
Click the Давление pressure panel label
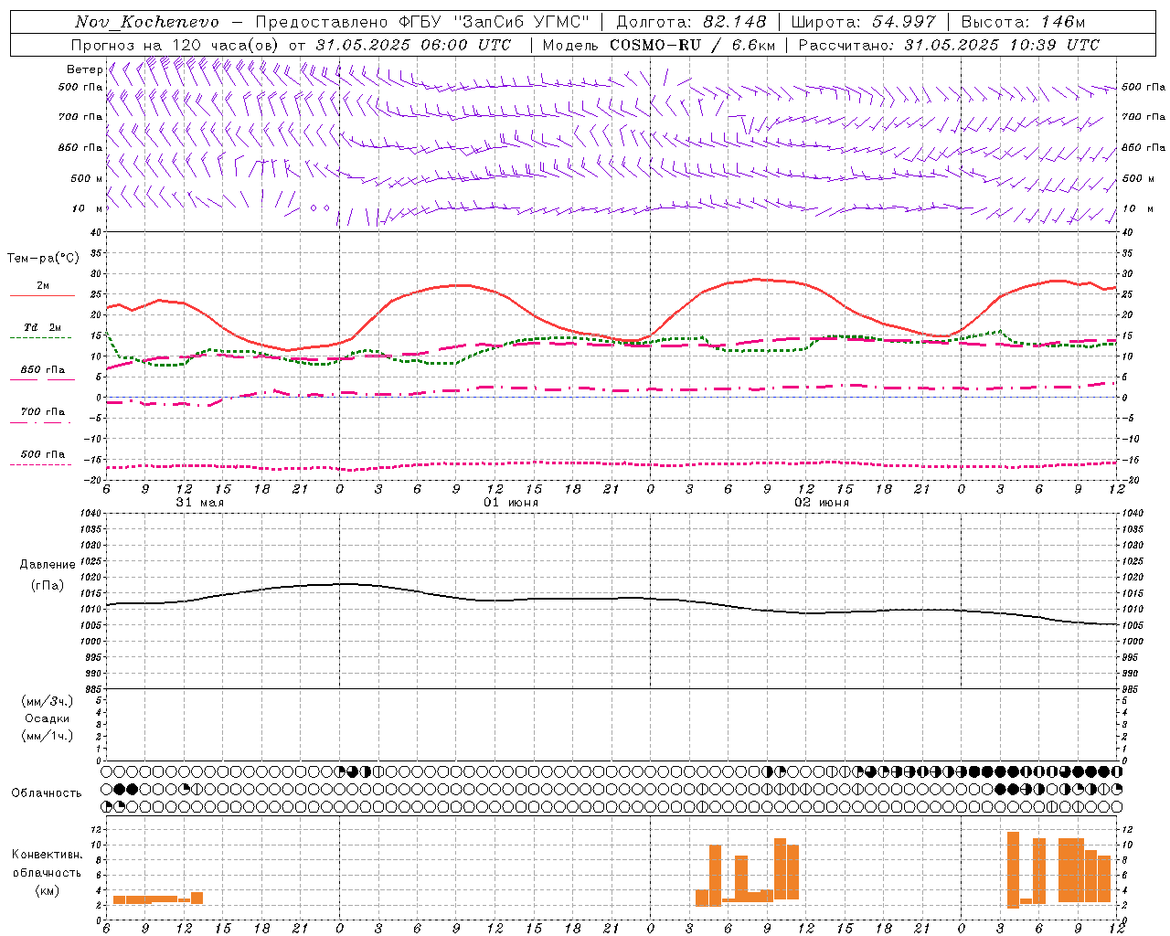click(48, 565)
